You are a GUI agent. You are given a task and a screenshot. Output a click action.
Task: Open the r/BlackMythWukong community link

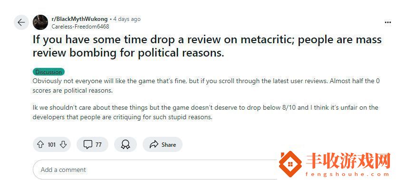(x=79, y=19)
